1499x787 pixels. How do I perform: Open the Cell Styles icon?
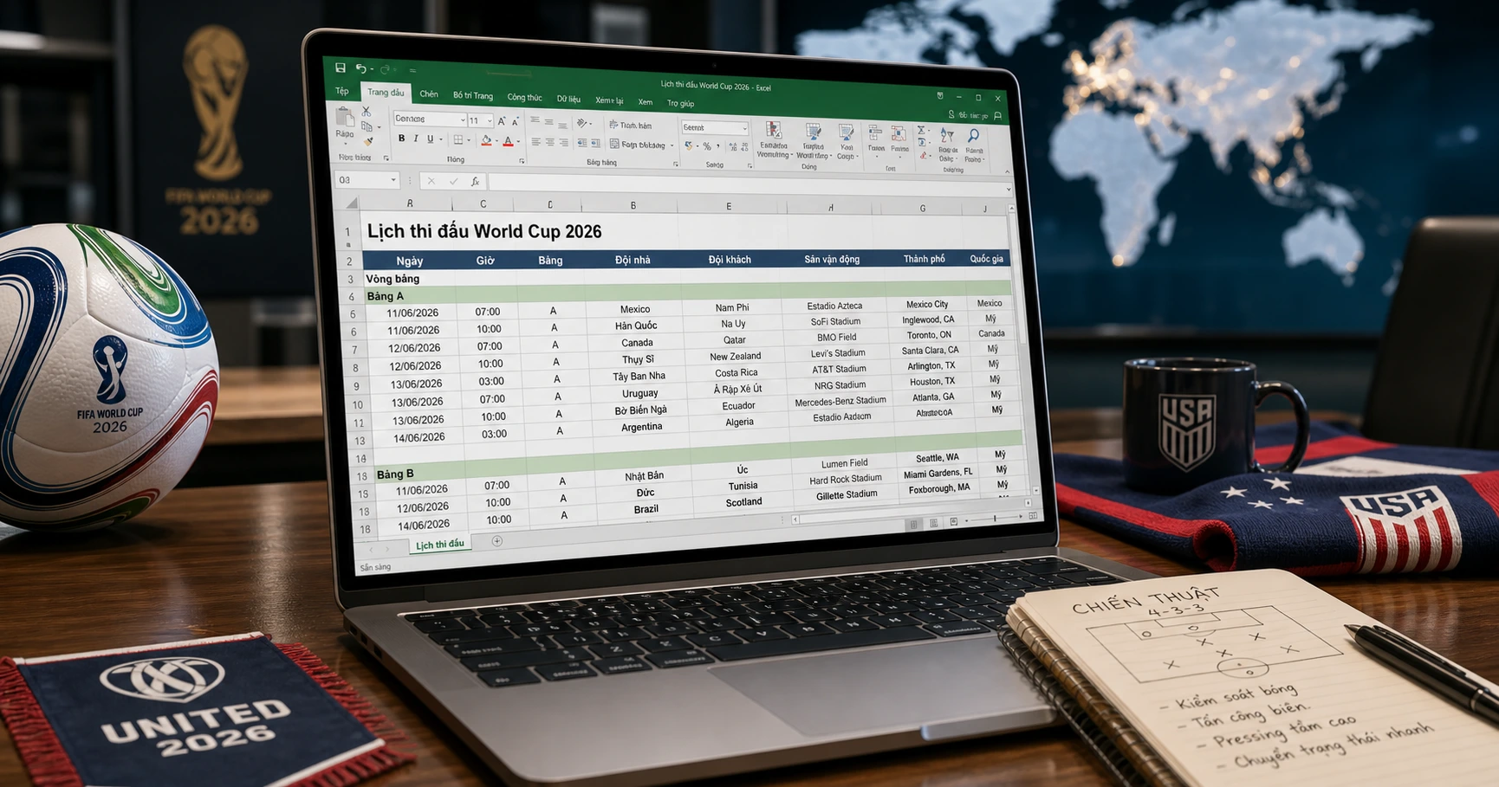[x=846, y=132]
